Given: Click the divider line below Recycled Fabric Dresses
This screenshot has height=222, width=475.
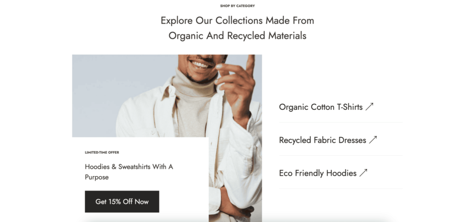Looking at the screenshot, I should coord(341,156).
